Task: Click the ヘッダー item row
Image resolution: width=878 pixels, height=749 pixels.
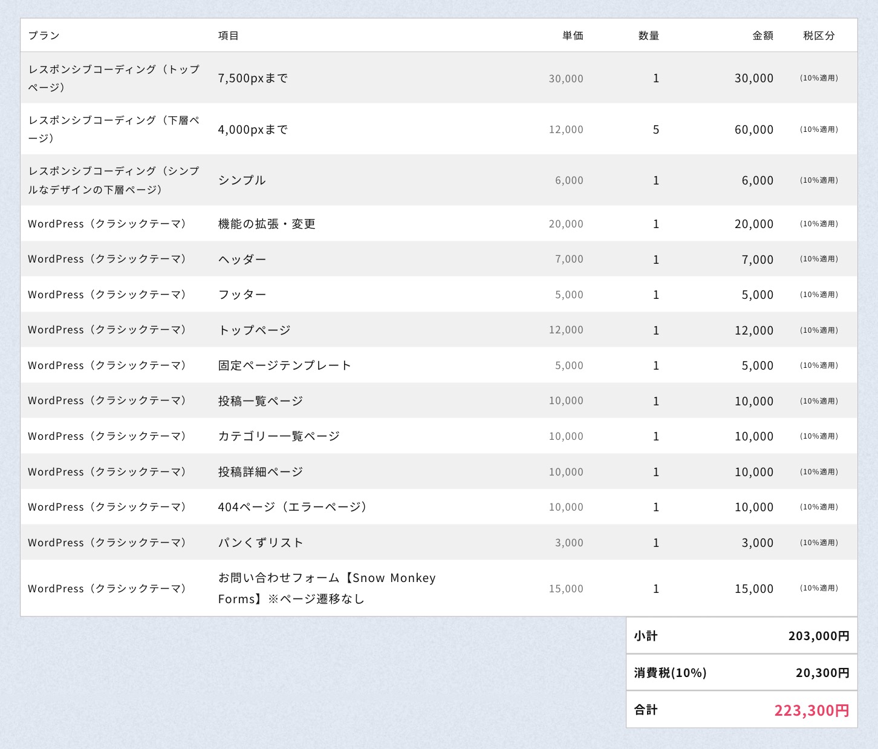Action: coord(242,260)
